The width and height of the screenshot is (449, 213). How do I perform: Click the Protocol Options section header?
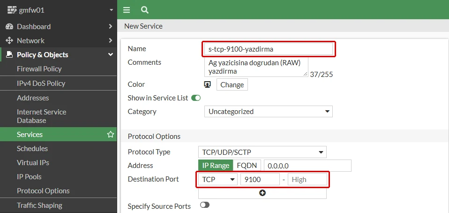tap(154, 136)
